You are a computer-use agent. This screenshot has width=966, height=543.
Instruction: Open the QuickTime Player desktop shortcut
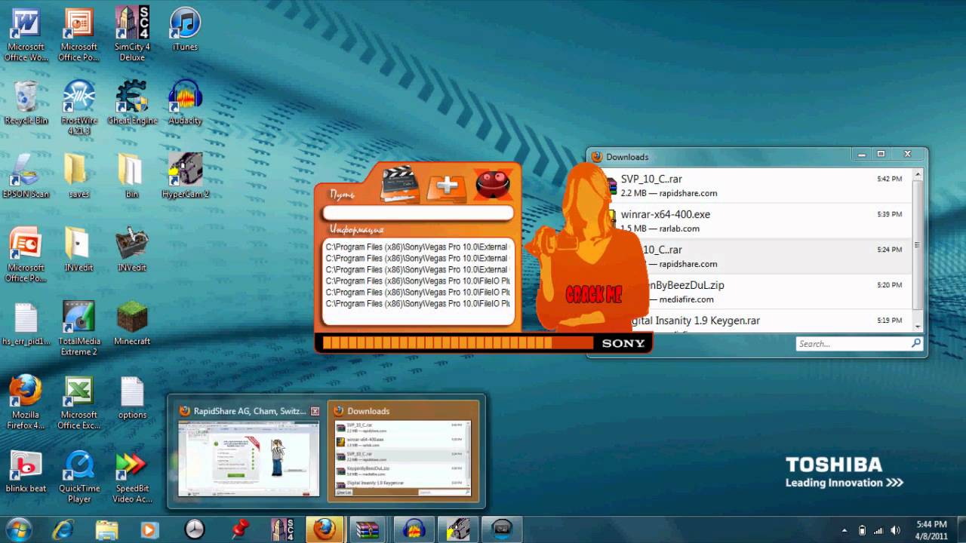tap(79, 477)
